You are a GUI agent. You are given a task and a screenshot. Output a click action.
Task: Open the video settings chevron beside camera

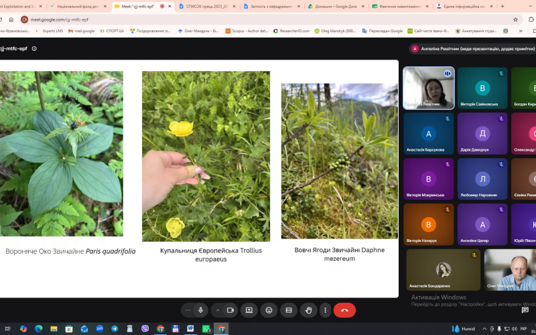pos(218,310)
